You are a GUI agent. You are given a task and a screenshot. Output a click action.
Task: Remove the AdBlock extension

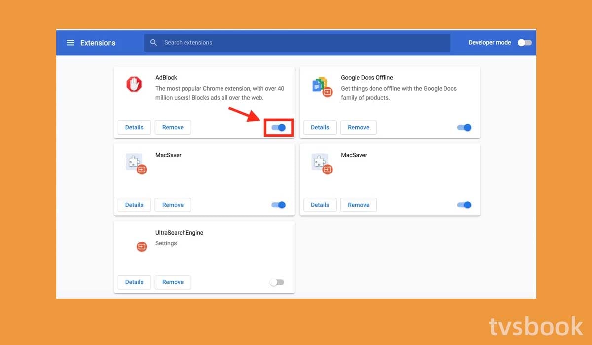(x=173, y=127)
